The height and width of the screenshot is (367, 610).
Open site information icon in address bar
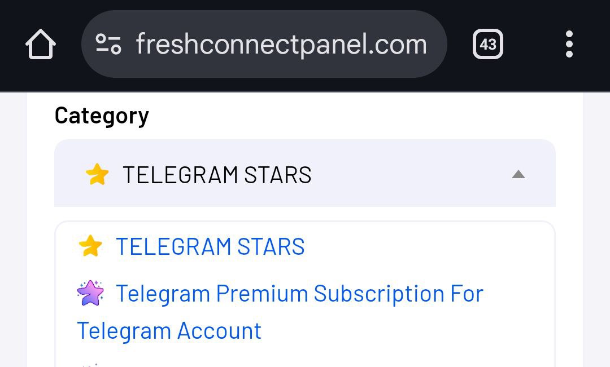(x=108, y=44)
